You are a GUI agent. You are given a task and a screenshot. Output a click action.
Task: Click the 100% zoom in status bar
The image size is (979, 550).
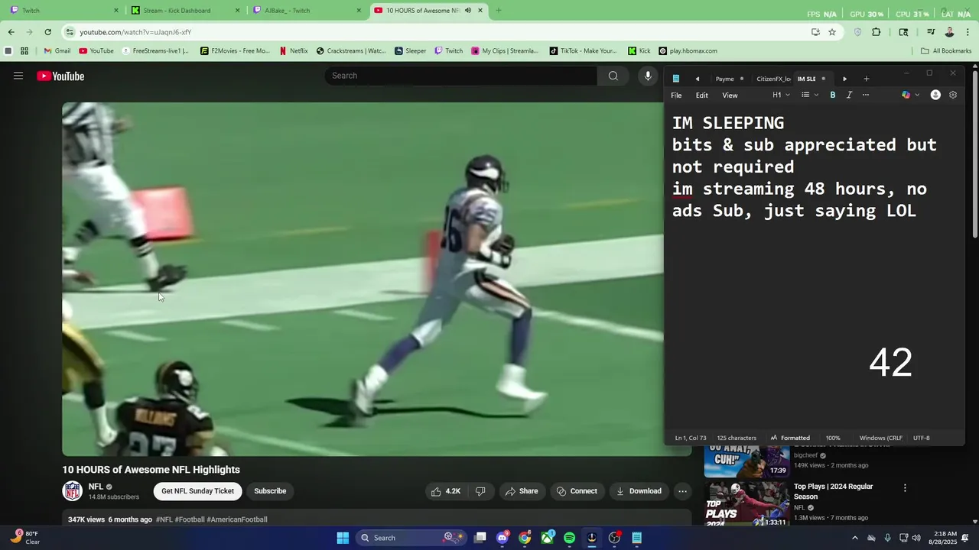click(833, 438)
